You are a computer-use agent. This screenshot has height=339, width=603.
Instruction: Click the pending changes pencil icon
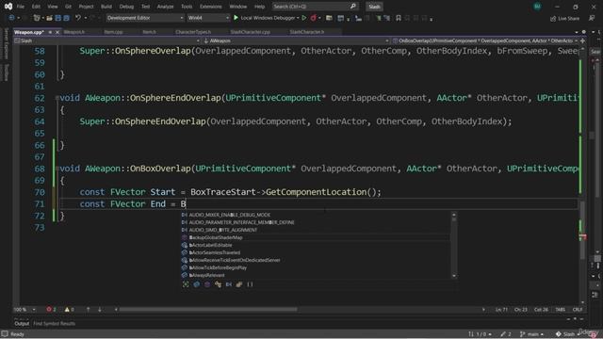503,334
